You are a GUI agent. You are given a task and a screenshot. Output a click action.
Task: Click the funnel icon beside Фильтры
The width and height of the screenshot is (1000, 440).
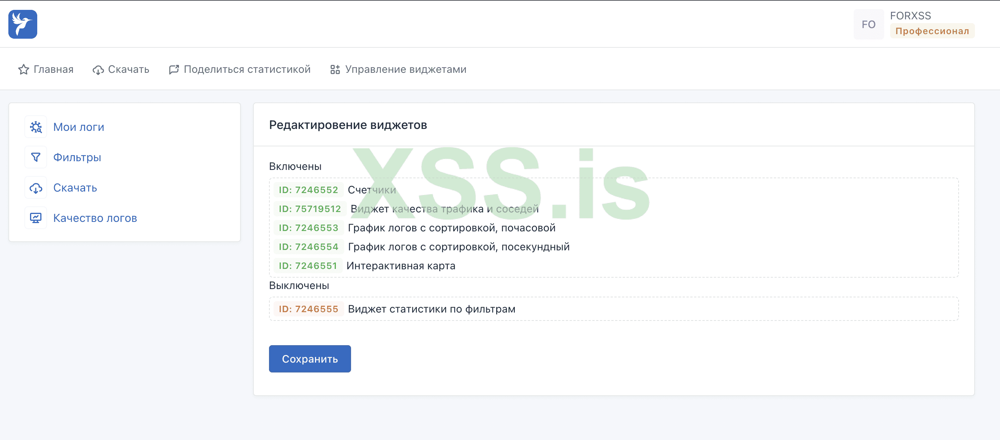pos(36,157)
